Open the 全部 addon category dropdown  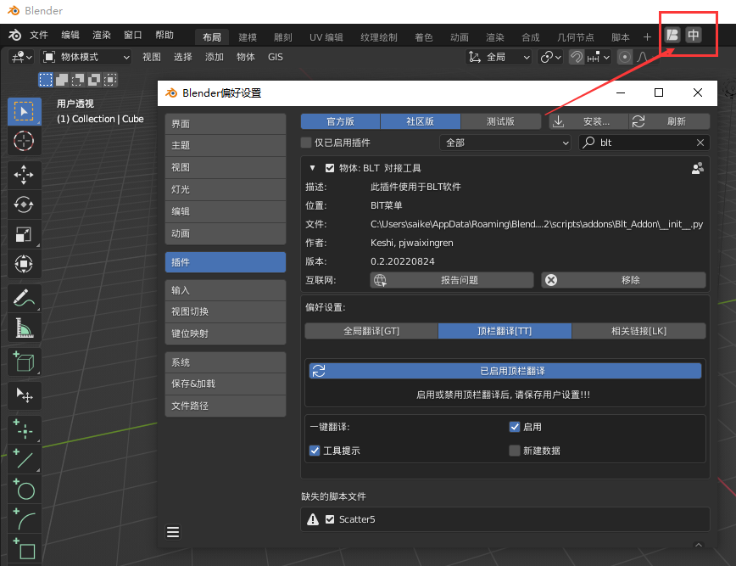click(505, 143)
